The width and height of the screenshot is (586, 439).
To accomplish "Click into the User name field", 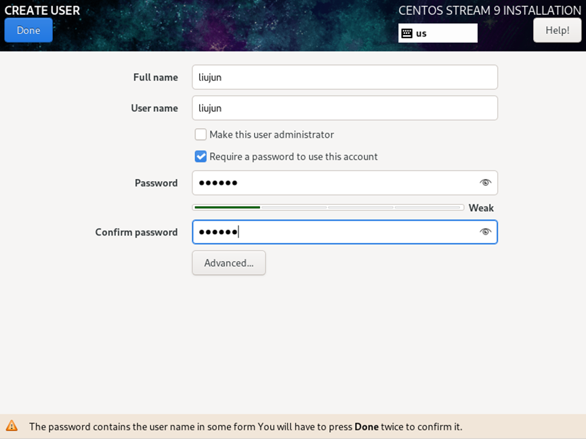I will [344, 108].
